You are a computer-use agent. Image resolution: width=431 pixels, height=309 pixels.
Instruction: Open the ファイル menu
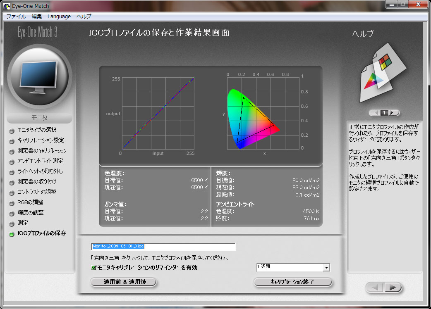16,17
